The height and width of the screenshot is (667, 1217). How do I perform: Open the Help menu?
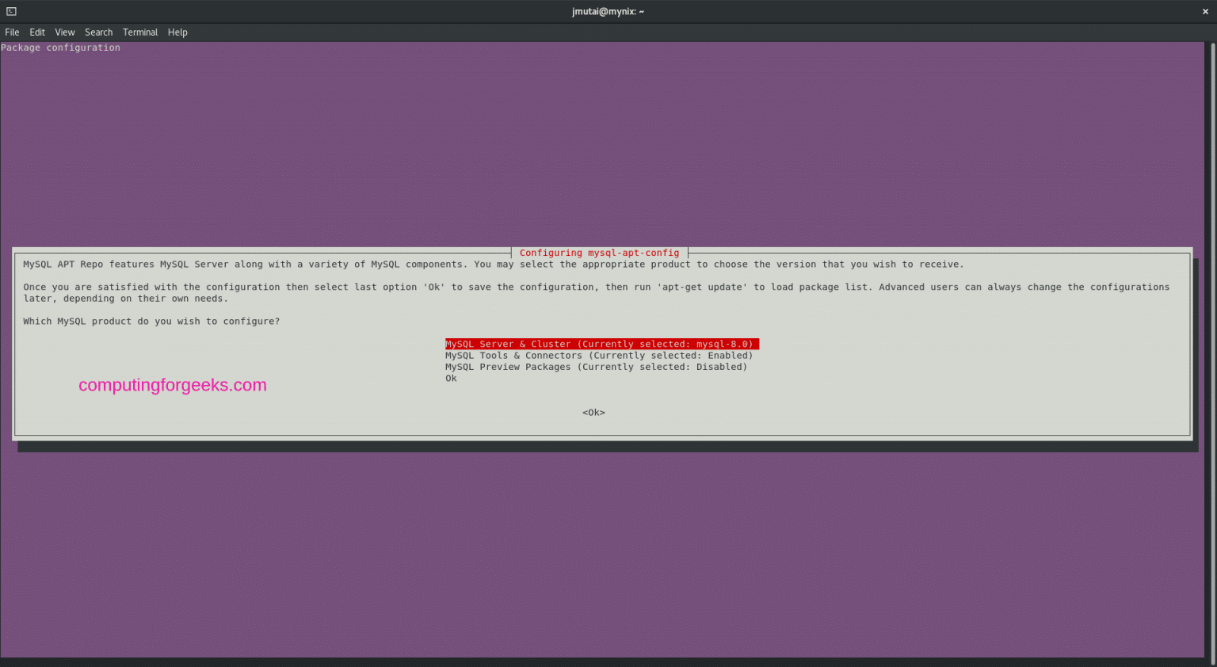coord(177,32)
